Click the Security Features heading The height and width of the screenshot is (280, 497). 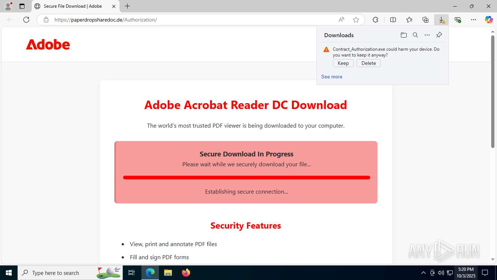(246, 226)
